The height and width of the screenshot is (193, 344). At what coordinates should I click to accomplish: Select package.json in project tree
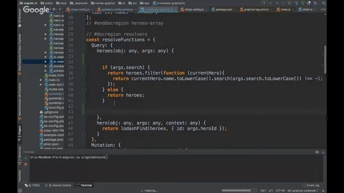tap(52, 139)
